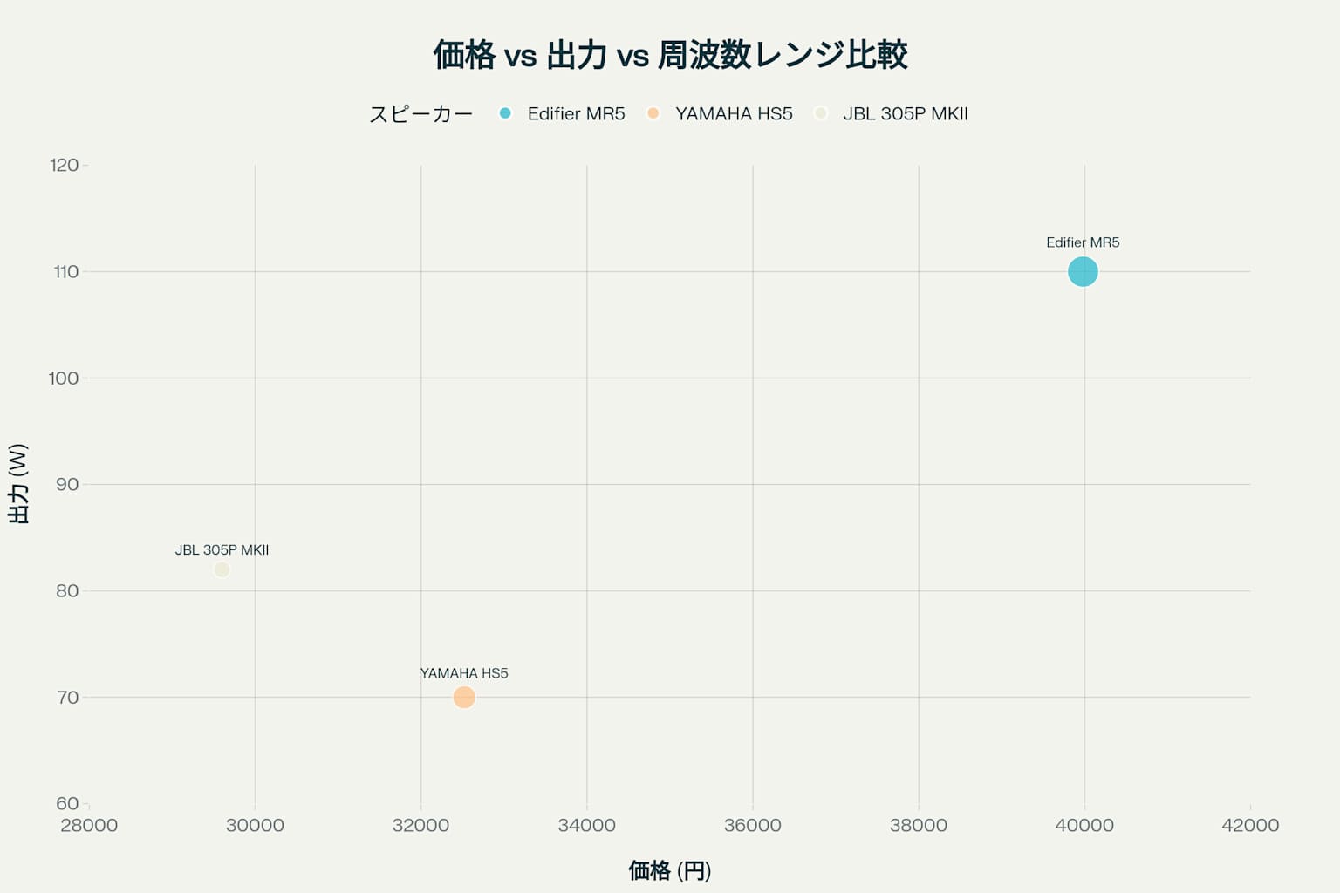Click the x-axis tick label 28000
This screenshot has height=893, width=1340.
(x=89, y=825)
